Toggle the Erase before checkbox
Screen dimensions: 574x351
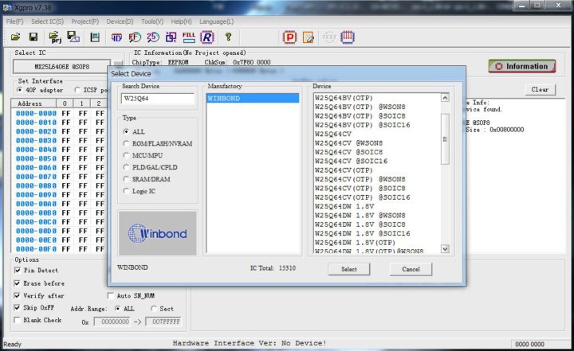(x=18, y=283)
